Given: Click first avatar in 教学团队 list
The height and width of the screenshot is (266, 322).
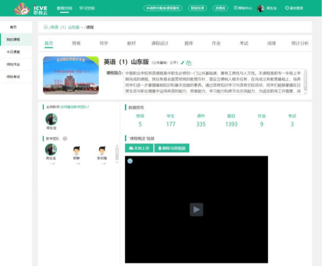Looking at the screenshot, I should 51,150.
